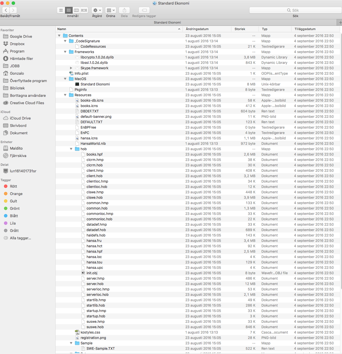This screenshot has width=342, height=354.
Task: Switch to Cover Flow view mode
Action: point(84,10)
